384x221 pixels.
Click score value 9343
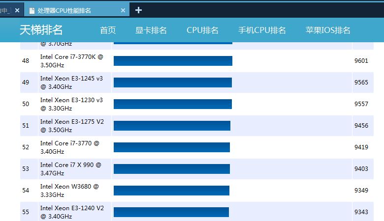[x=361, y=212]
